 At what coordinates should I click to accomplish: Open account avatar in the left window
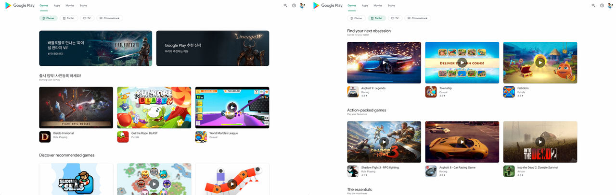point(302,5)
